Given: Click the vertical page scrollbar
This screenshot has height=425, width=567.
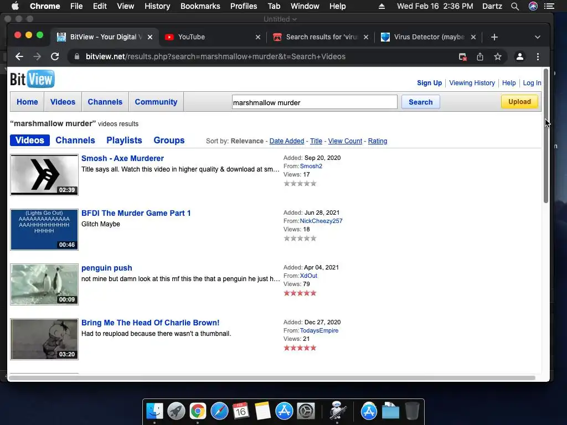Looking at the screenshot, I should pos(545,136).
